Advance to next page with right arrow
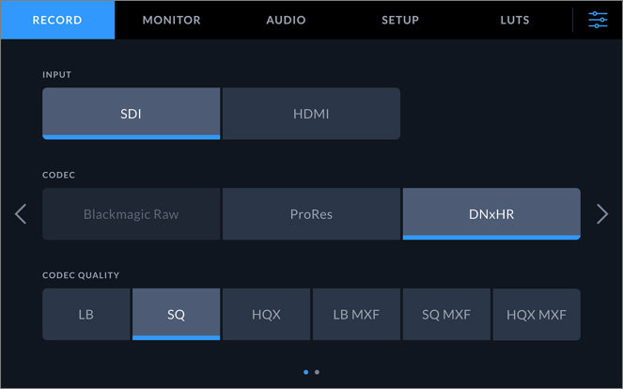Image resolution: width=623 pixels, height=389 pixels. 602,214
